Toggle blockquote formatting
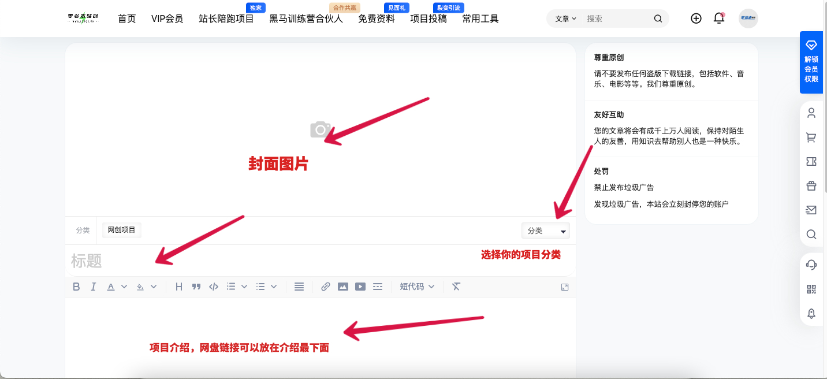Screen dimensions: 827x379 point(196,286)
